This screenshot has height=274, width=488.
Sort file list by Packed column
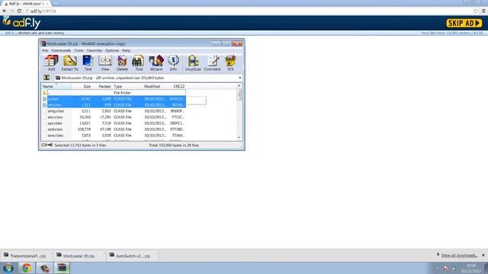102,86
